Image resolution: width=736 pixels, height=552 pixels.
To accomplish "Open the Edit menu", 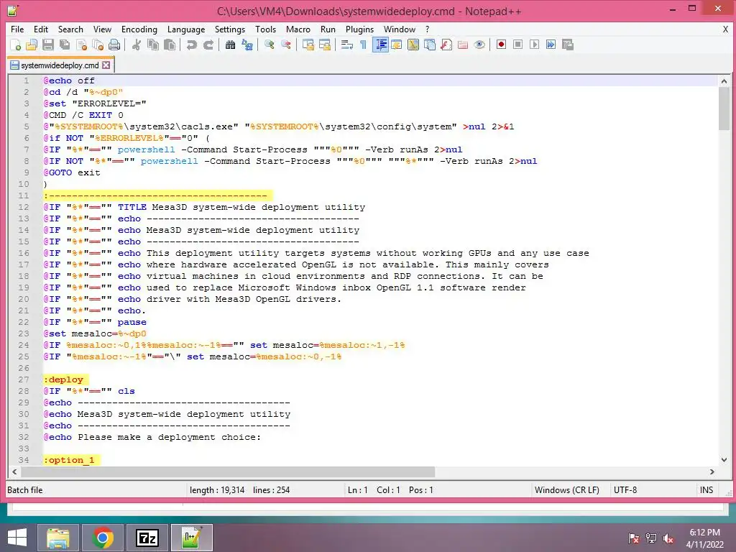I will [41, 29].
